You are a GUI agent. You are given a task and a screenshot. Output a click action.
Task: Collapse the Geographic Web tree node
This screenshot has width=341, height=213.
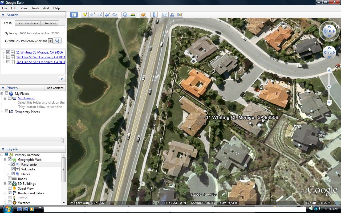tap(5, 159)
